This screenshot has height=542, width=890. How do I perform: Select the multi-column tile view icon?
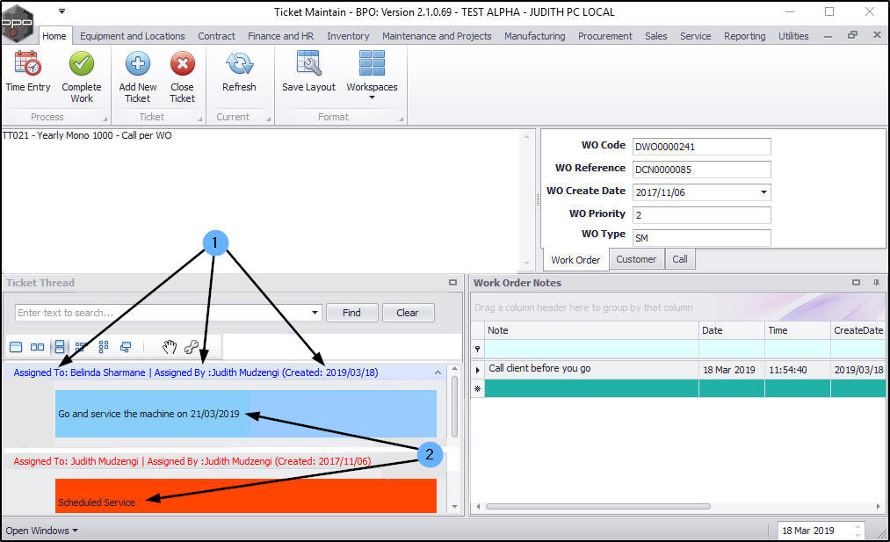(81, 347)
